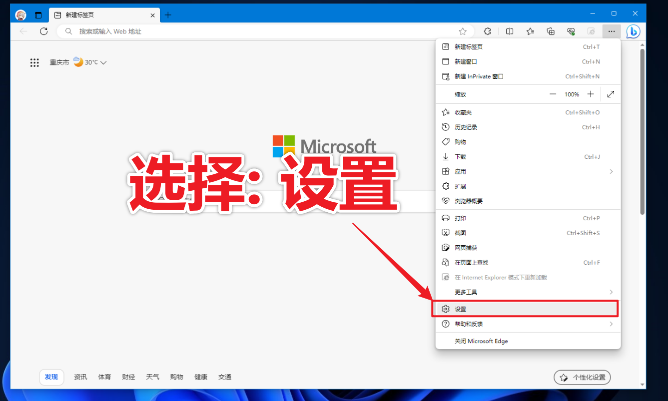Image resolution: width=668 pixels, height=401 pixels.
Task: Choose 关闭 Microsoft Edge
Action: [528, 341]
